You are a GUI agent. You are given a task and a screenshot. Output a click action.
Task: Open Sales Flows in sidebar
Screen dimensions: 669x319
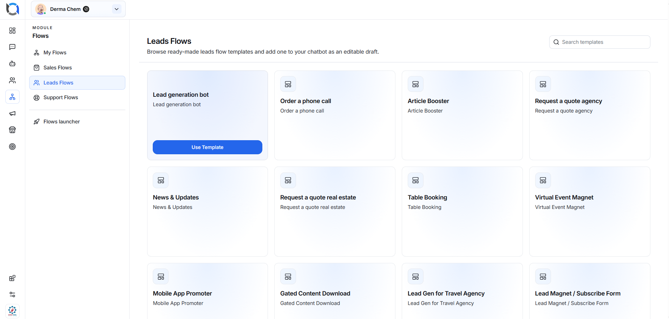point(77,68)
